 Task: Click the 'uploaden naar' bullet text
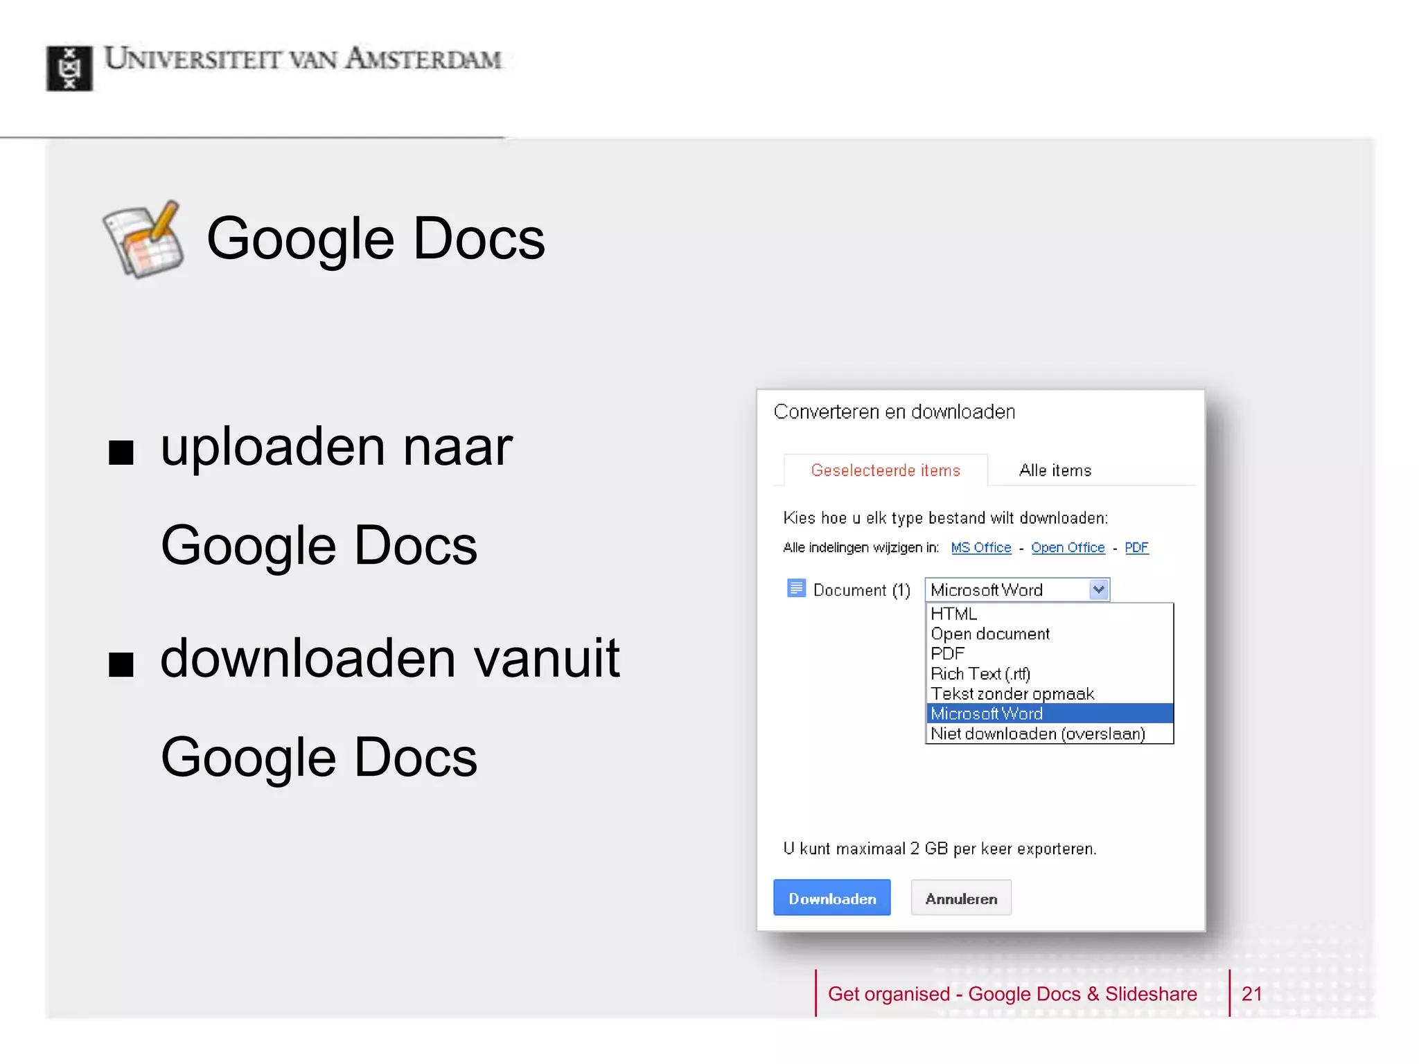[x=337, y=447]
